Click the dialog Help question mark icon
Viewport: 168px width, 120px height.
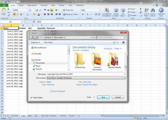tap(123, 42)
